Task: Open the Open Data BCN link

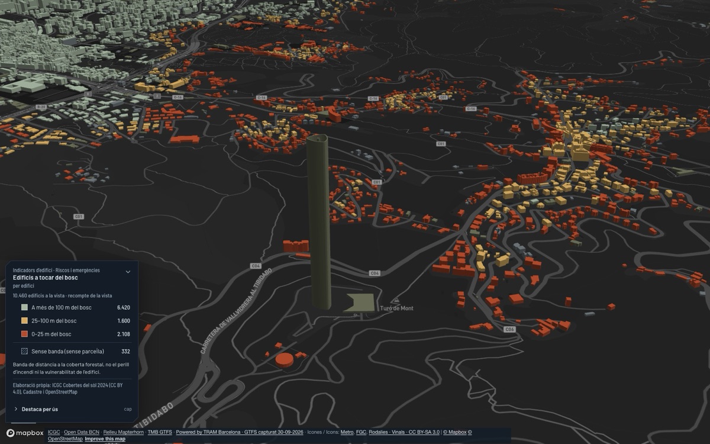Action: [x=82, y=432]
